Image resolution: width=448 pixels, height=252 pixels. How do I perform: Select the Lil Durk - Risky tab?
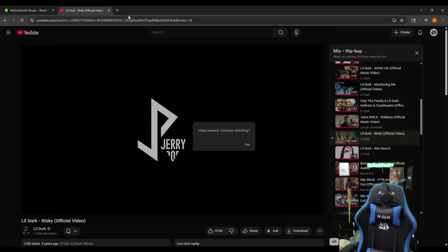click(84, 10)
